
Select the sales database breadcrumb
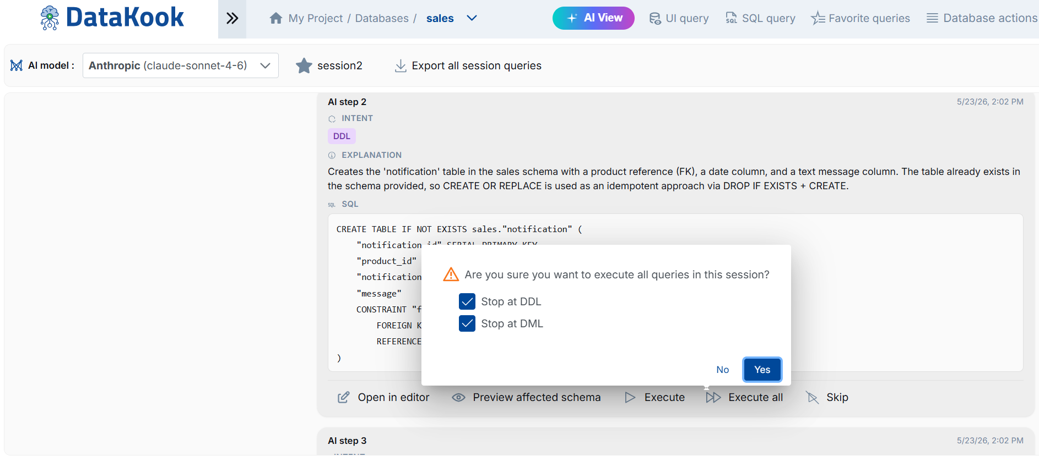coord(440,18)
